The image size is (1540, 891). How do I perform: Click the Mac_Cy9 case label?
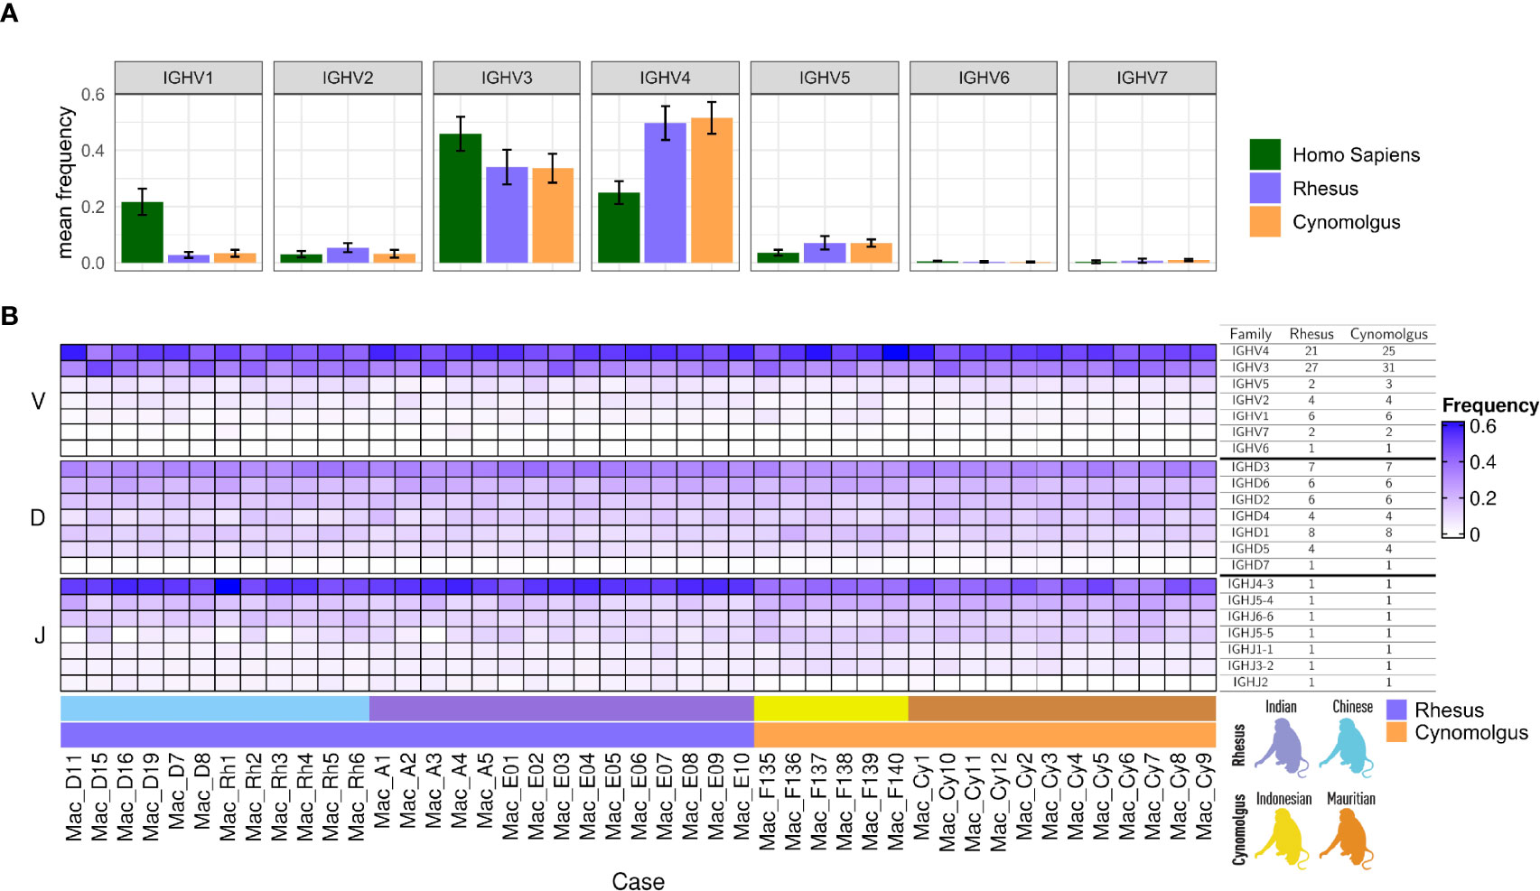pyautogui.click(x=1203, y=796)
